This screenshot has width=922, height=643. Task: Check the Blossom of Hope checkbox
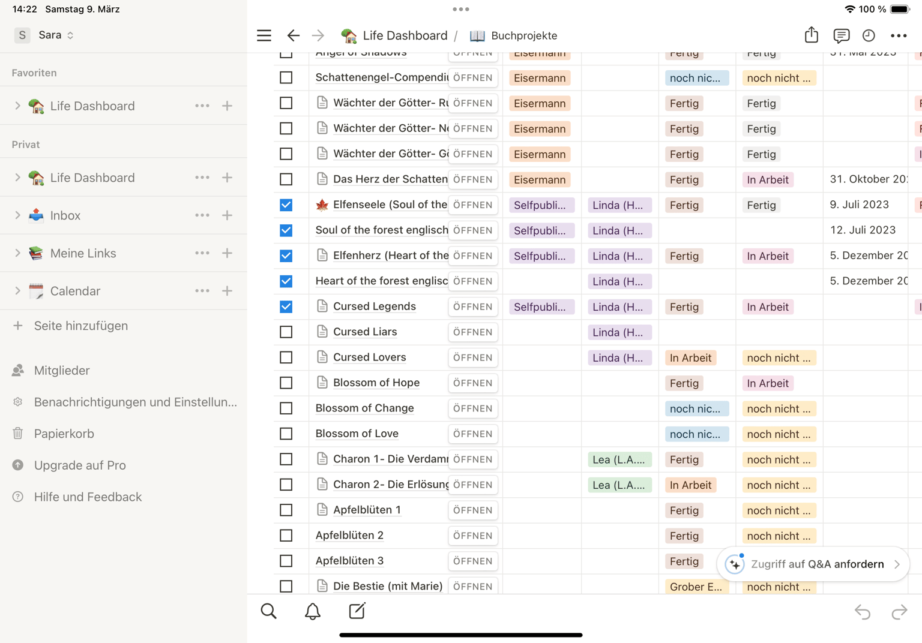286,383
